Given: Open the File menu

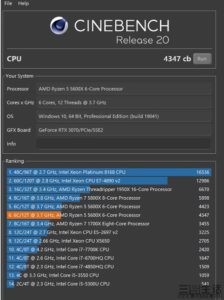Looking at the screenshot, I should click(8, 3).
